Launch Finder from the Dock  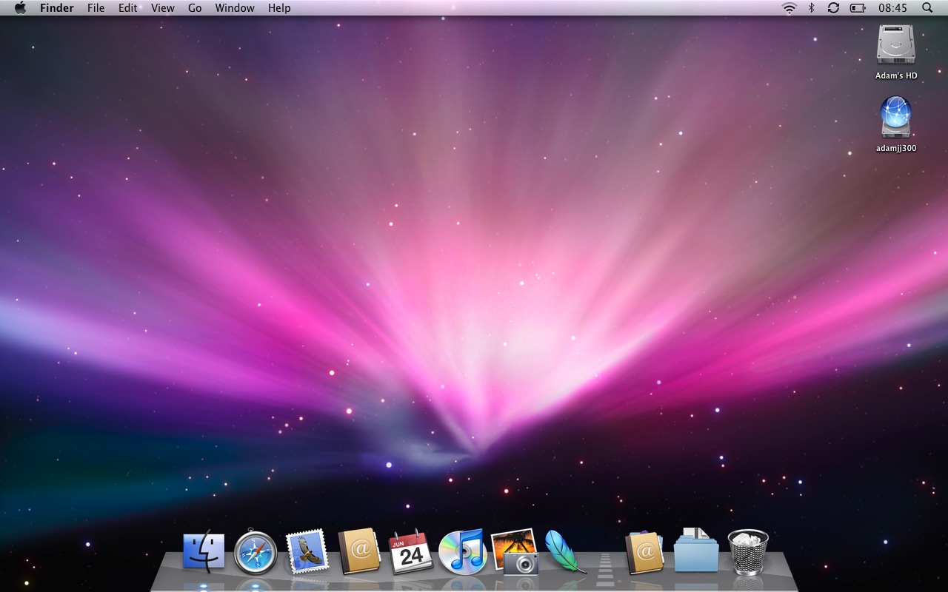coord(204,551)
